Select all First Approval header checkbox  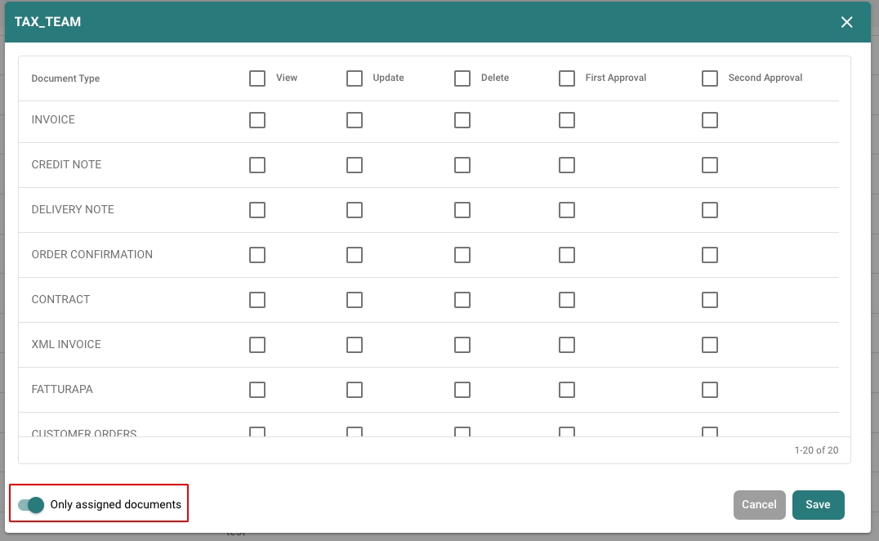tap(567, 78)
